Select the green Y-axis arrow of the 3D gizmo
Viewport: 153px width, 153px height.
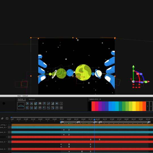coord(133,67)
